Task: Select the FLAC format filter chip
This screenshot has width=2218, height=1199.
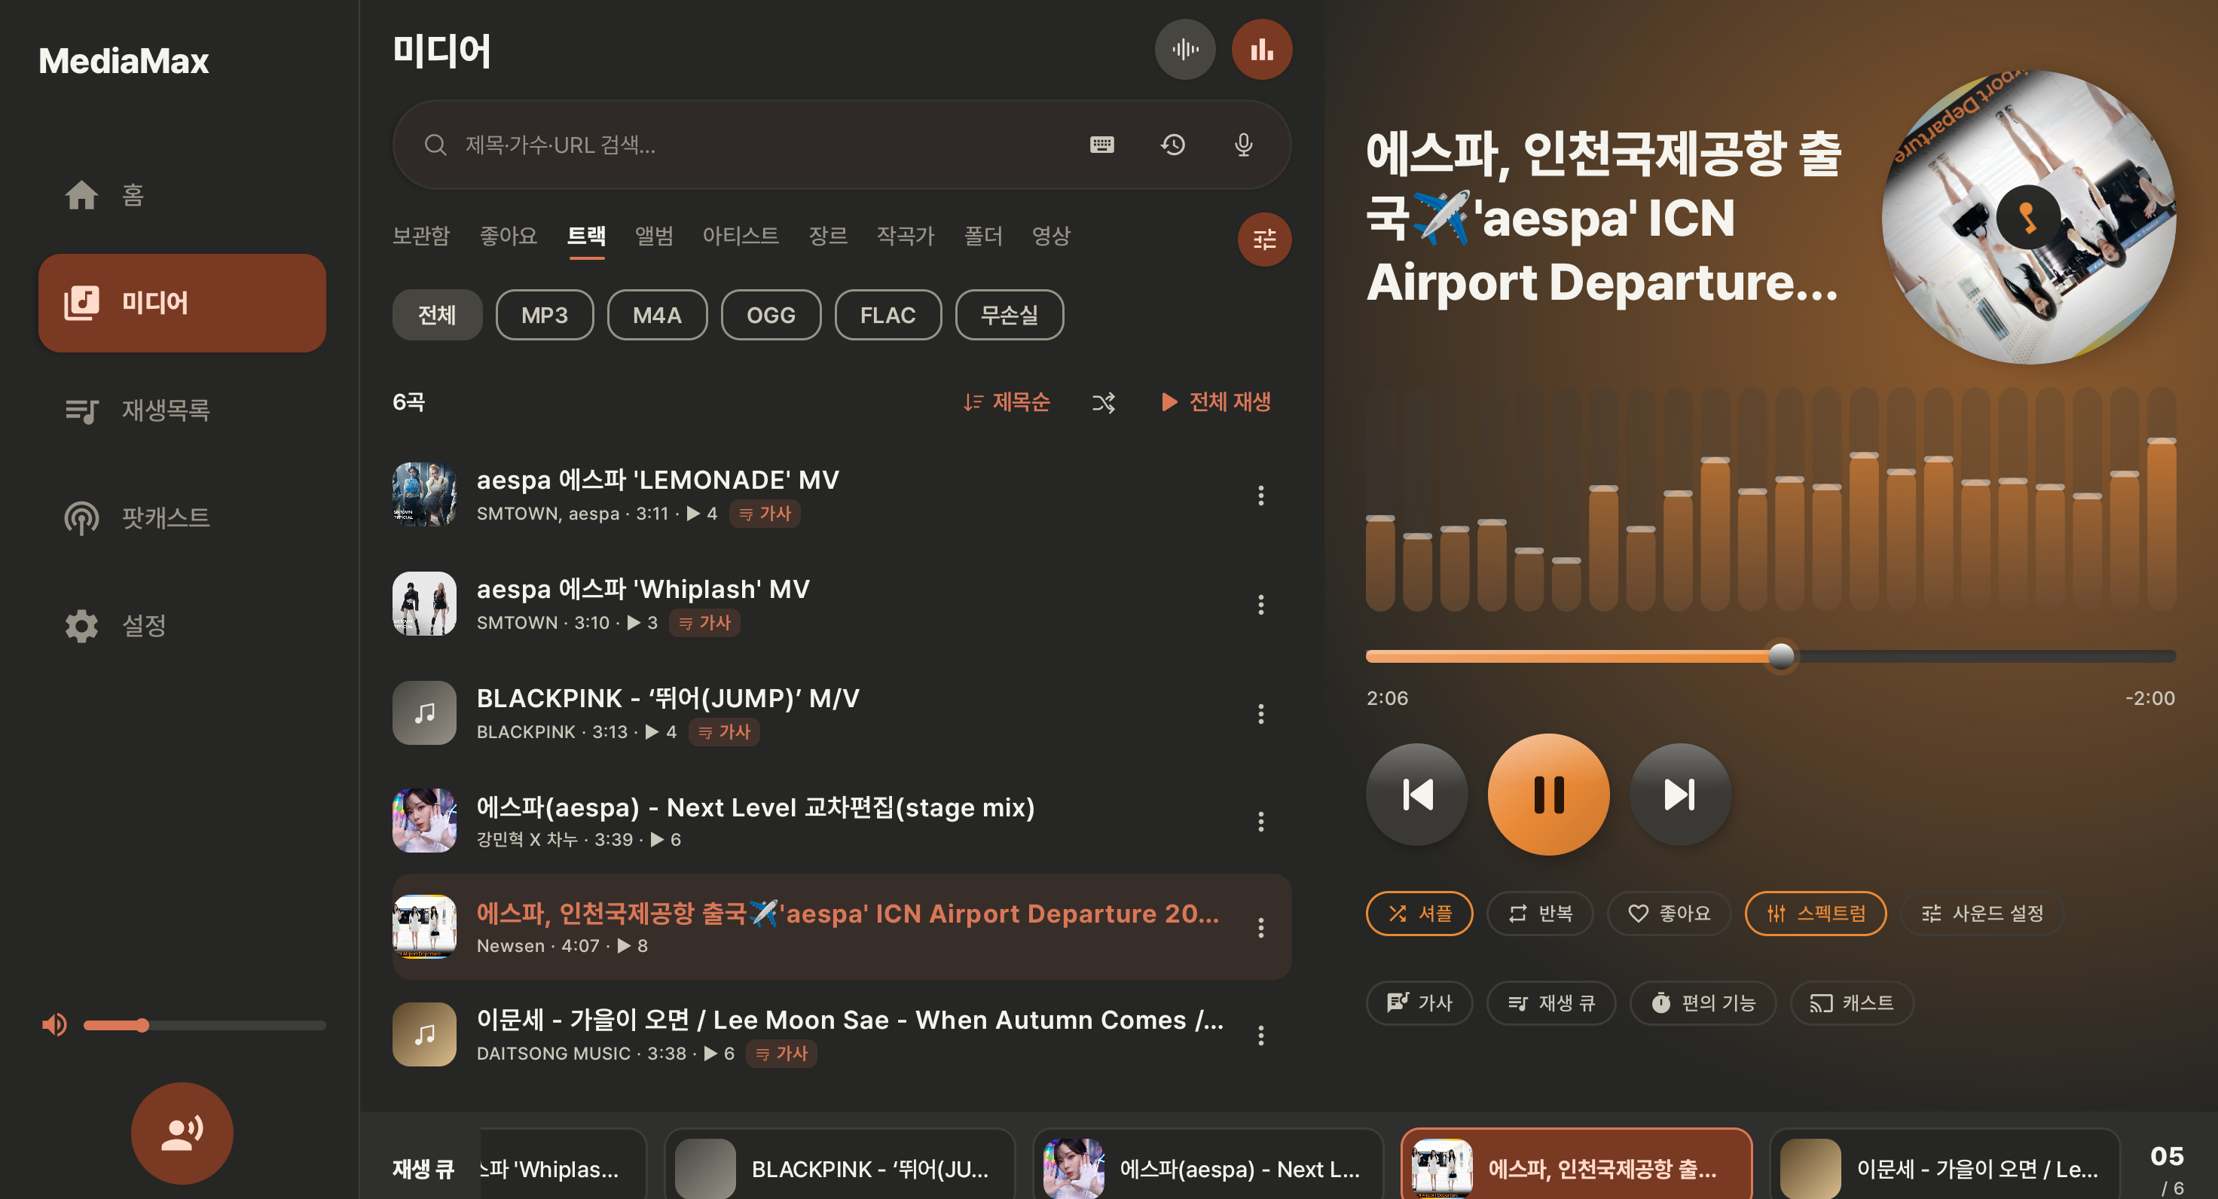Action: click(x=888, y=315)
